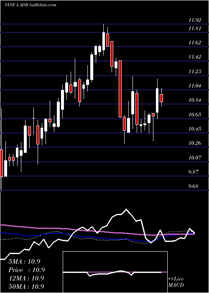
Task: Click the 11.04 price label
Action: (x=195, y=86)
